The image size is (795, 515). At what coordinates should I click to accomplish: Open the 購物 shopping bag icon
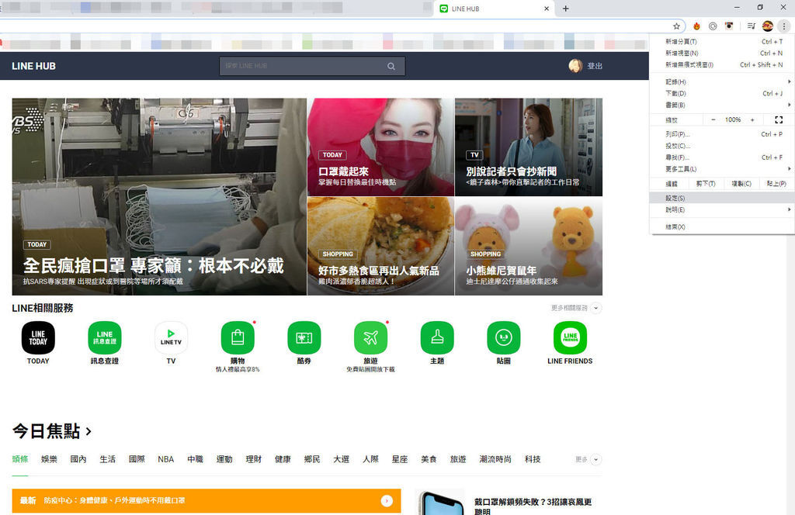click(x=238, y=337)
